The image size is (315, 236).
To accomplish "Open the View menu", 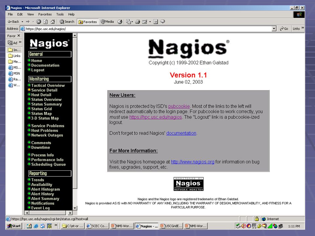I will (31, 14).
